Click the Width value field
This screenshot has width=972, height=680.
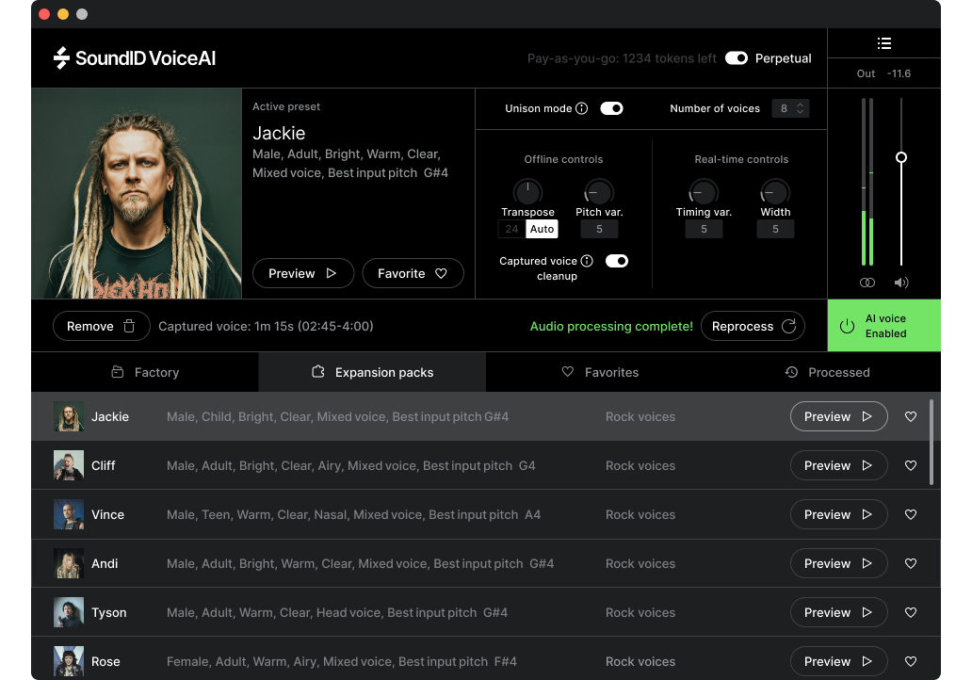(x=775, y=229)
